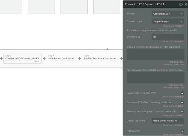188x136 pixels.
Task: Show documentation under Ignored elements IDs
Action: [174, 64]
